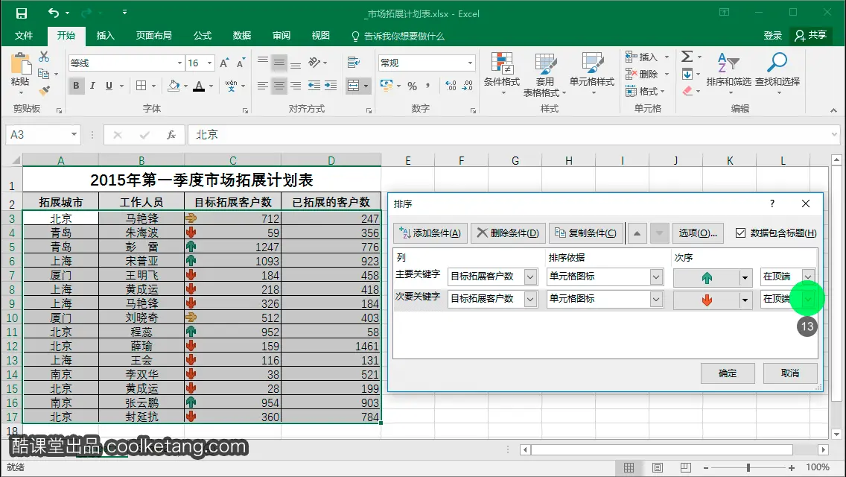This screenshot has height=477, width=846.
Task: Toggle Bold formatting
Action: coord(76,86)
